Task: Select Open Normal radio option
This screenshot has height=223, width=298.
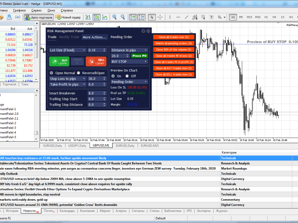Action: click(x=52, y=73)
